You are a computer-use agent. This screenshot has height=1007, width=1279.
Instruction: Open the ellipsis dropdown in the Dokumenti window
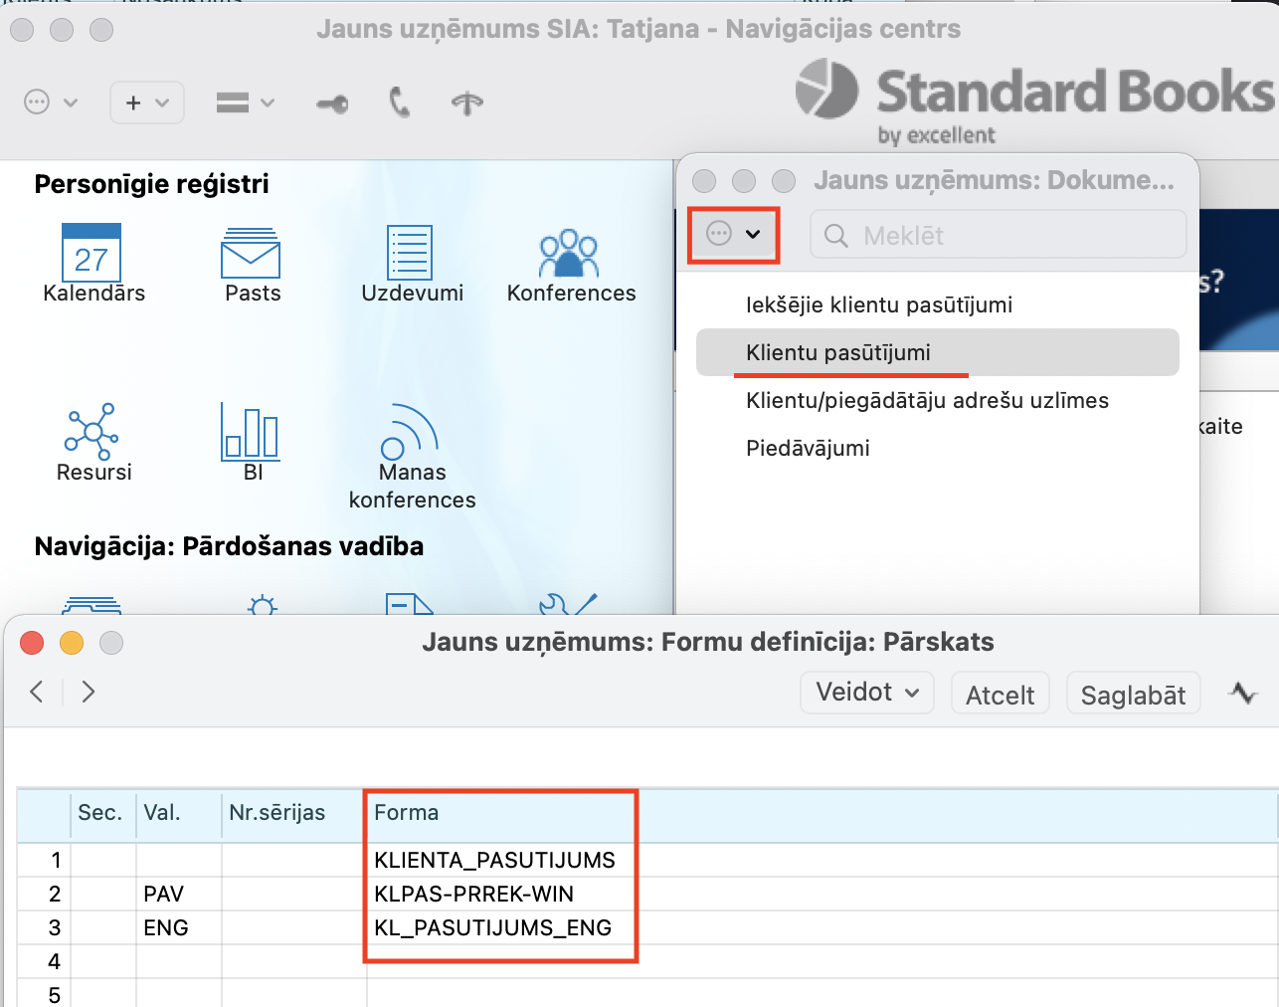click(733, 235)
